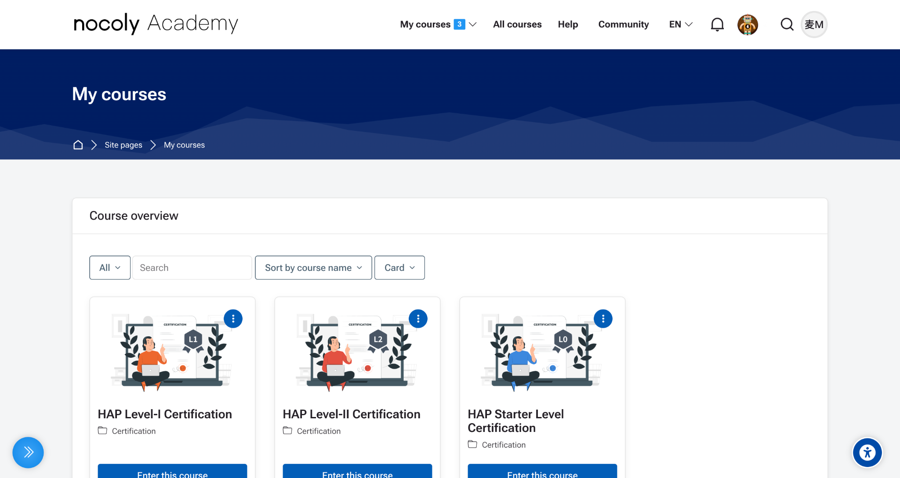The height and width of the screenshot is (478, 900).
Task: Open the accessibility widget
Action: click(x=867, y=453)
